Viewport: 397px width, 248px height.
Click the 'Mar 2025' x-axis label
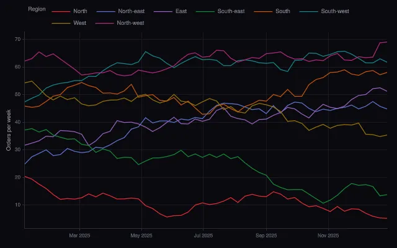[x=79, y=236]
